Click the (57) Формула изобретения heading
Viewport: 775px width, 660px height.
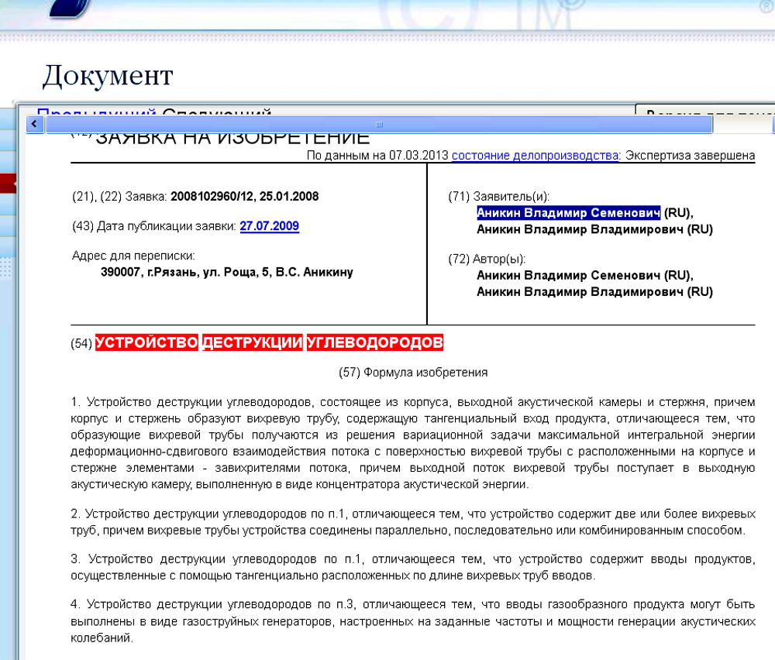(413, 373)
